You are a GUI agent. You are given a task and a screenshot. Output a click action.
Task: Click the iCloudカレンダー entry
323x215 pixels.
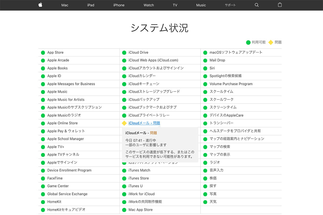[x=142, y=76]
